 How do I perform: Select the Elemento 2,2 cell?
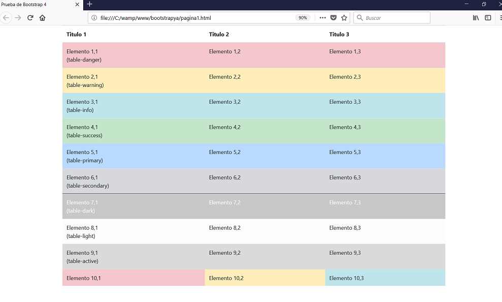pyautogui.click(x=265, y=80)
